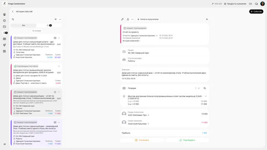Click the Событие create button

click(256, 12)
